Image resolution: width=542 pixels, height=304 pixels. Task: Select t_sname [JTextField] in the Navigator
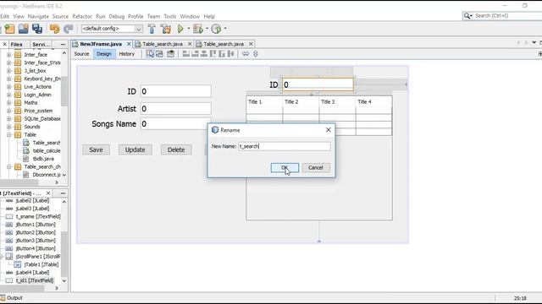[38, 217]
